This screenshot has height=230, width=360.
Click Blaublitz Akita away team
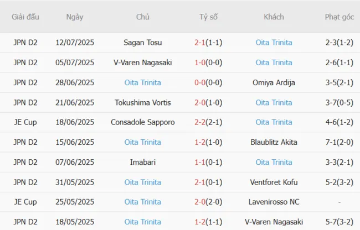click(x=274, y=142)
